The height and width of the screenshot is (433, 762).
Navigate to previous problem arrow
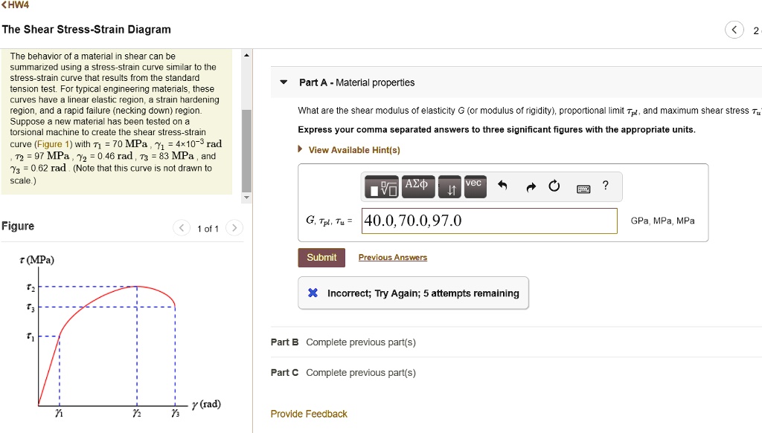[x=734, y=30]
